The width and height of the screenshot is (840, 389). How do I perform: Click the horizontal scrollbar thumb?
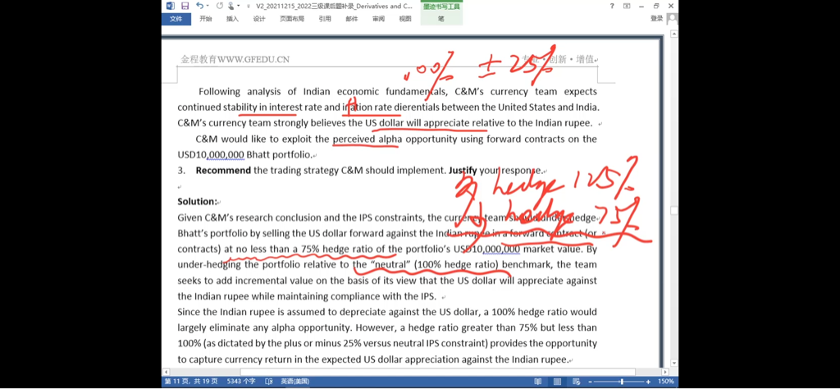438,372
